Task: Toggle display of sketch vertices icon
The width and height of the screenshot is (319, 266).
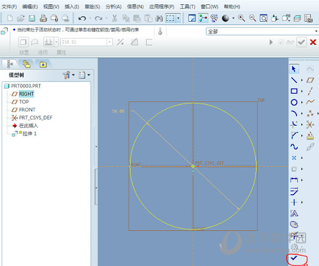Action: point(203,18)
